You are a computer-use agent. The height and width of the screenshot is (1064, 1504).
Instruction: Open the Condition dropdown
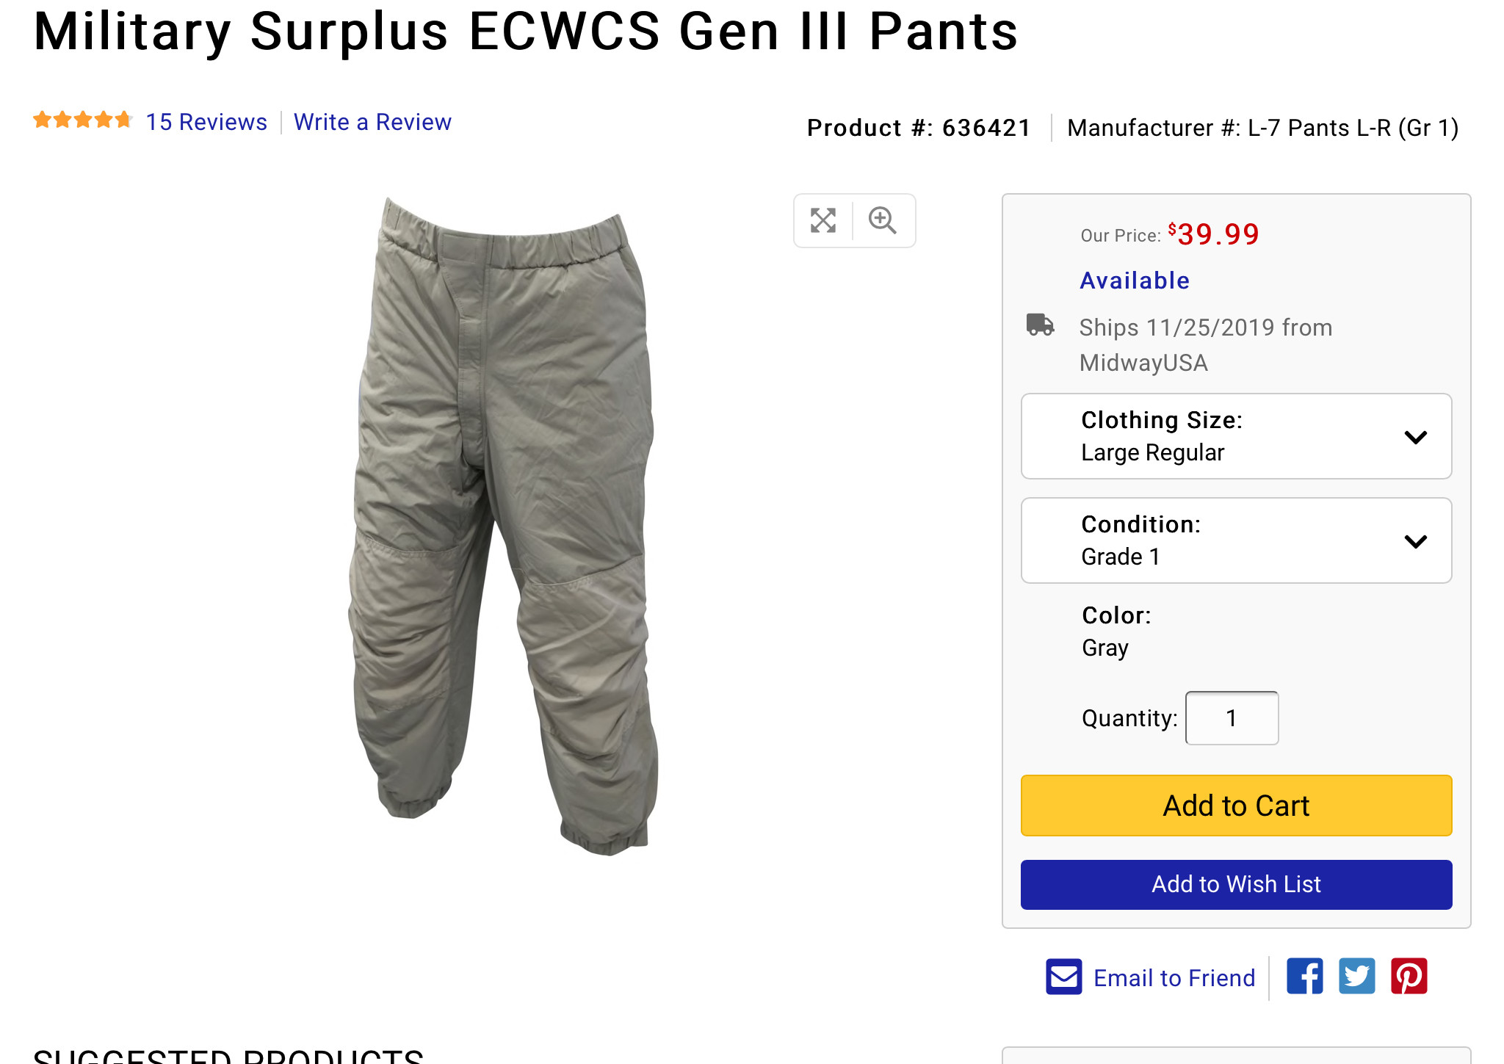click(1236, 540)
